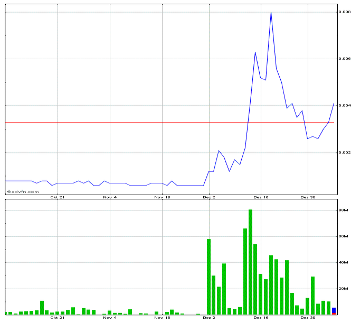351x322 pixels.
Task: Click the 0.002 price axis label
Action: tap(344, 152)
